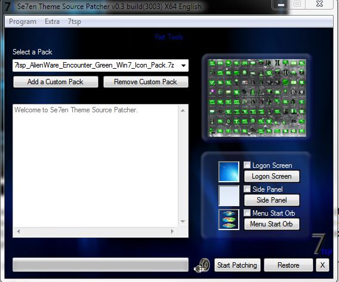Click the gears icon beside Start Patching
Viewport: 339px width, 282px height.
click(202, 265)
